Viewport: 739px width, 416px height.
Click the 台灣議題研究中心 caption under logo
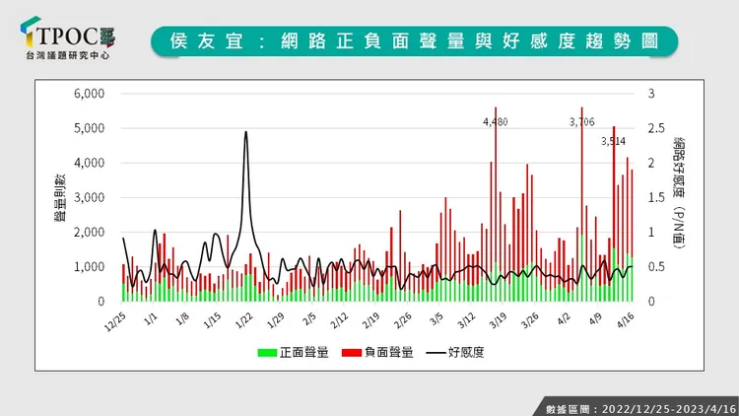[x=67, y=55]
